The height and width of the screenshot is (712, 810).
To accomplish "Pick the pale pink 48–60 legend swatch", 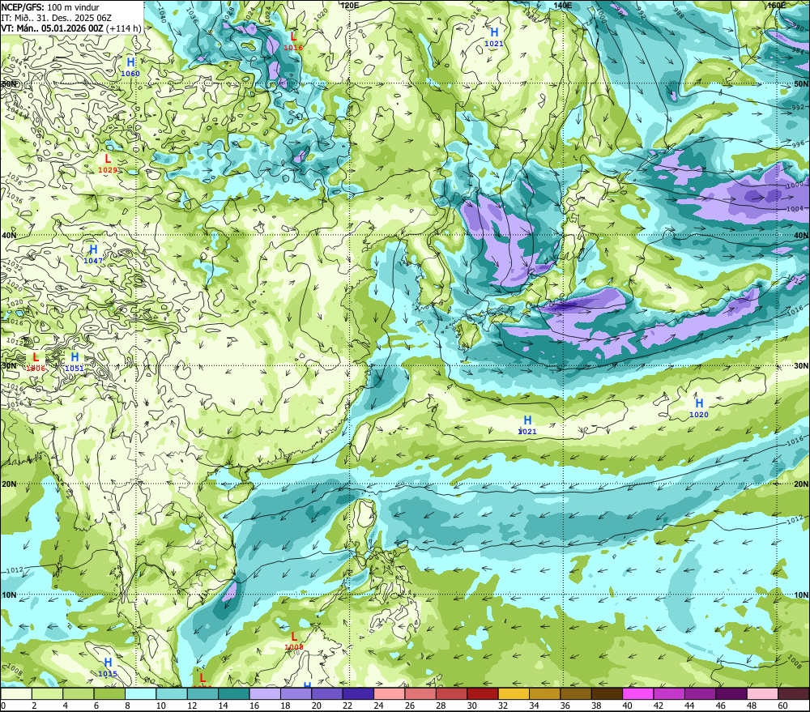I will click(762, 693).
